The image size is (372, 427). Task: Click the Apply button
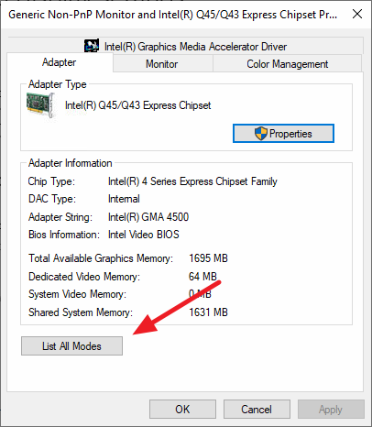tap(331, 410)
